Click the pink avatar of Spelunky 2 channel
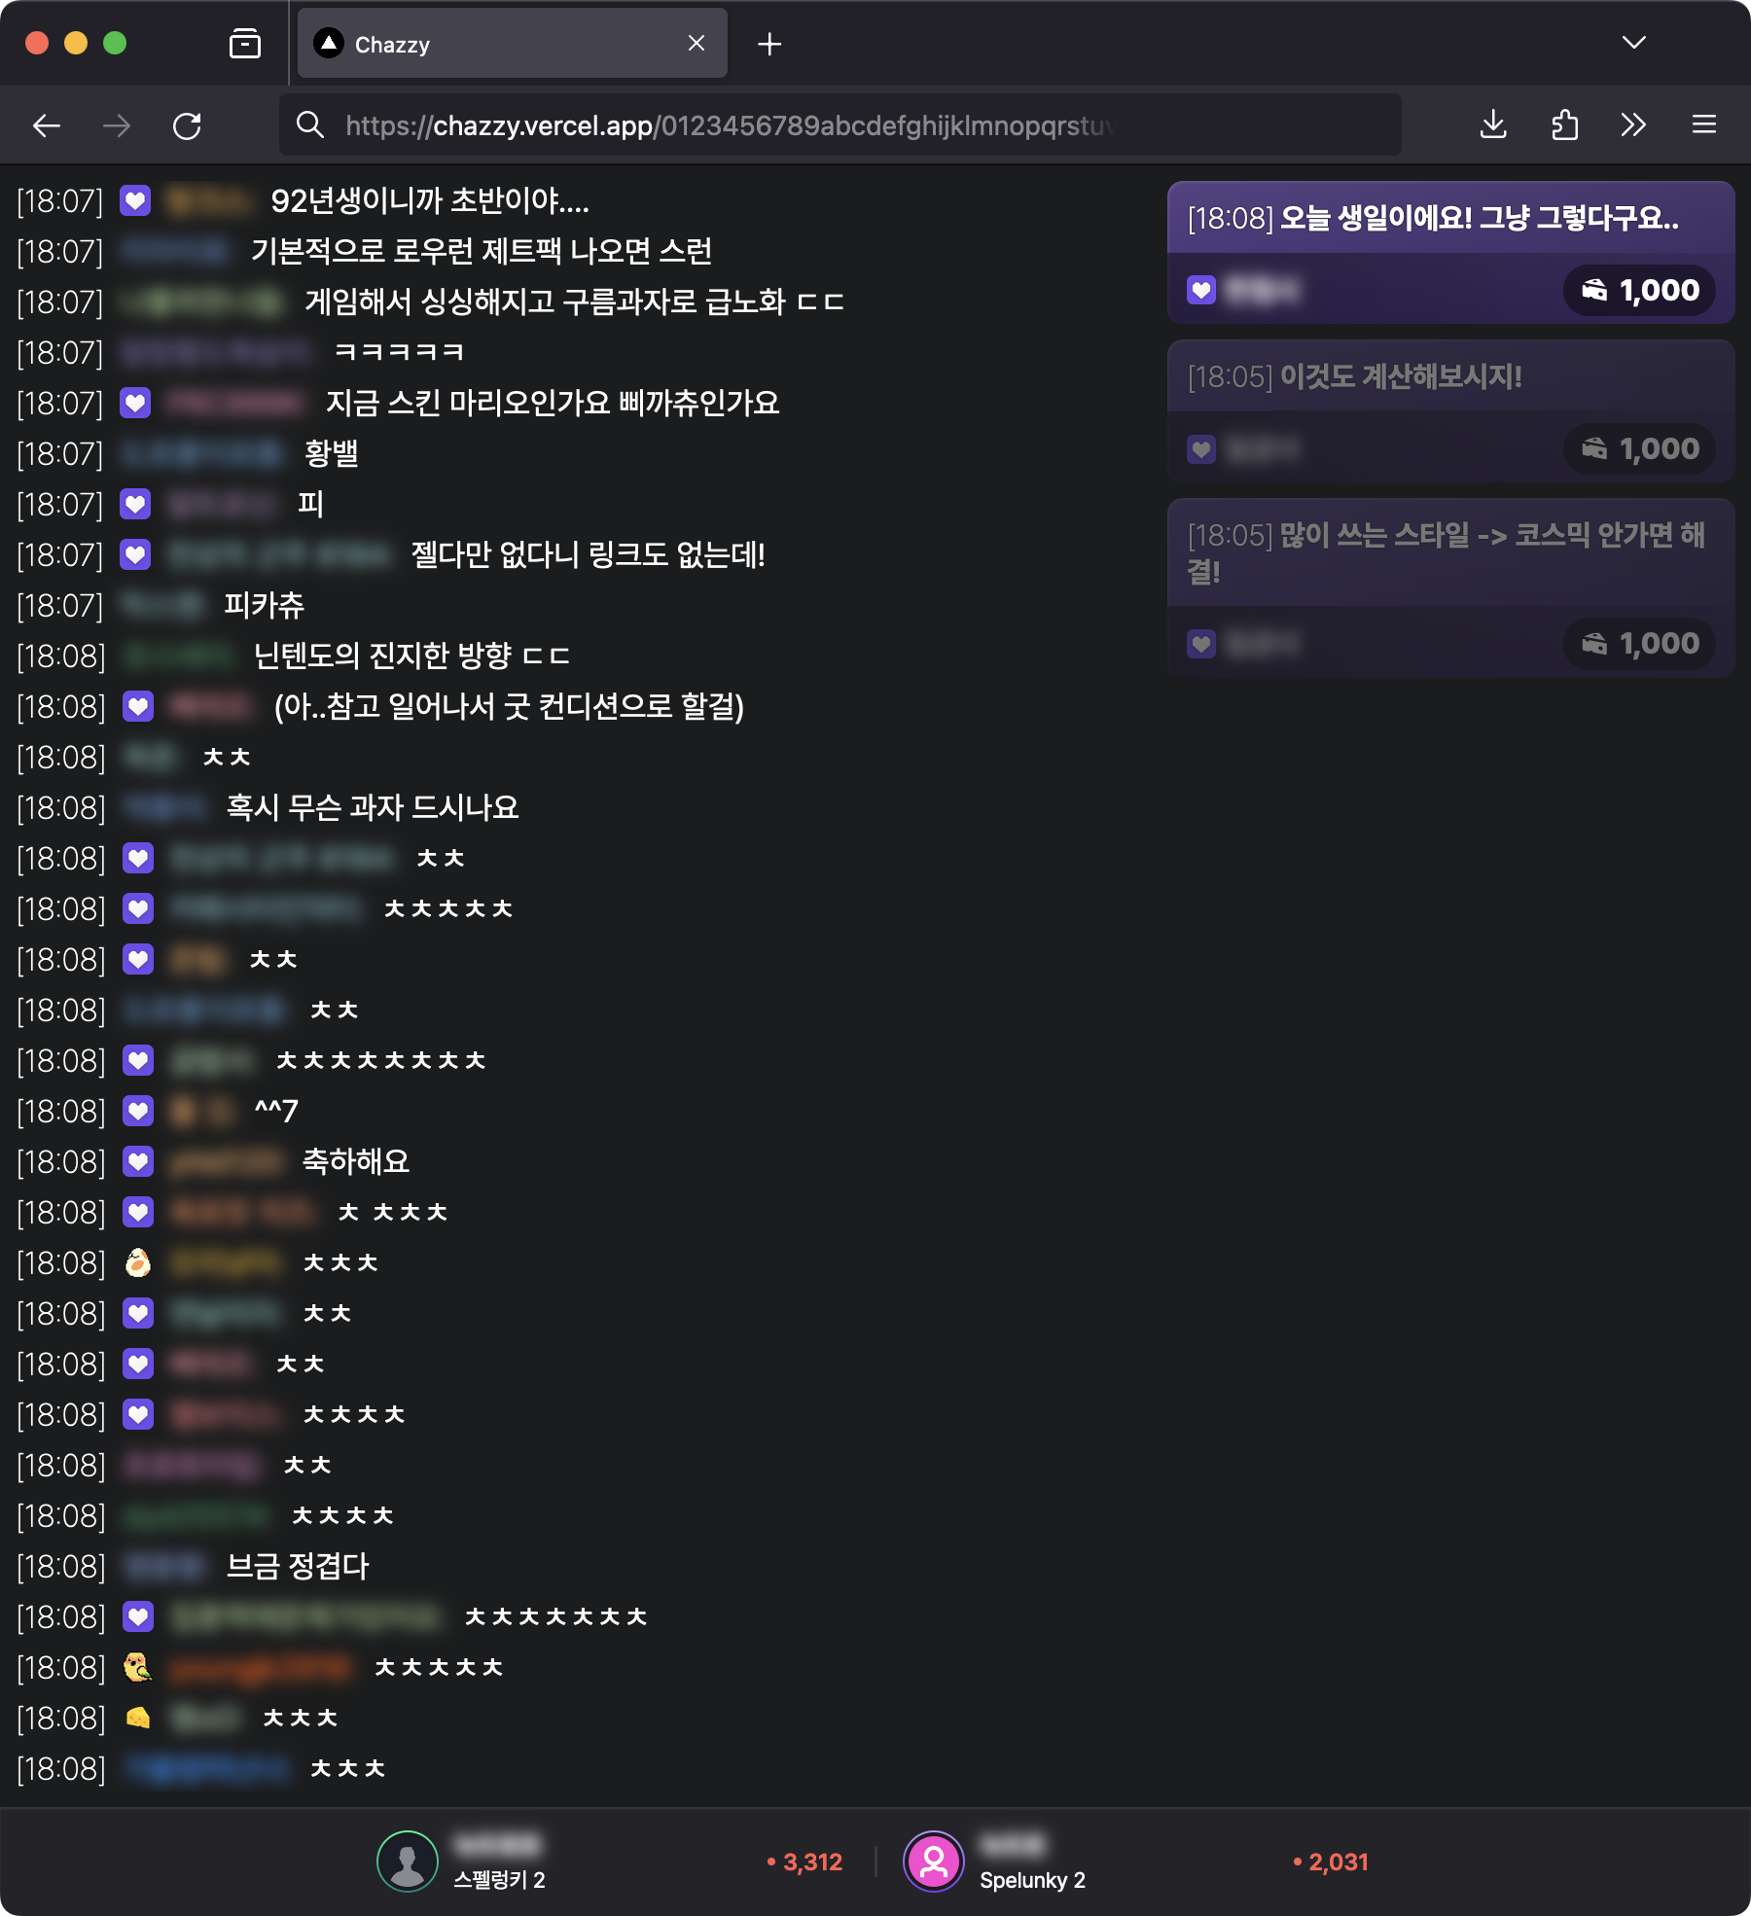1751x1916 pixels. click(x=934, y=1862)
